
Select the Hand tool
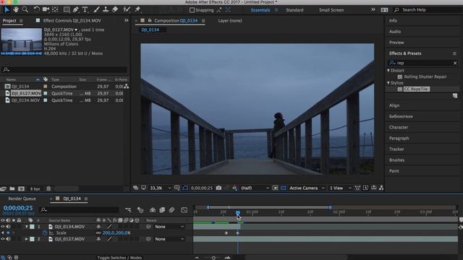pos(16,9)
